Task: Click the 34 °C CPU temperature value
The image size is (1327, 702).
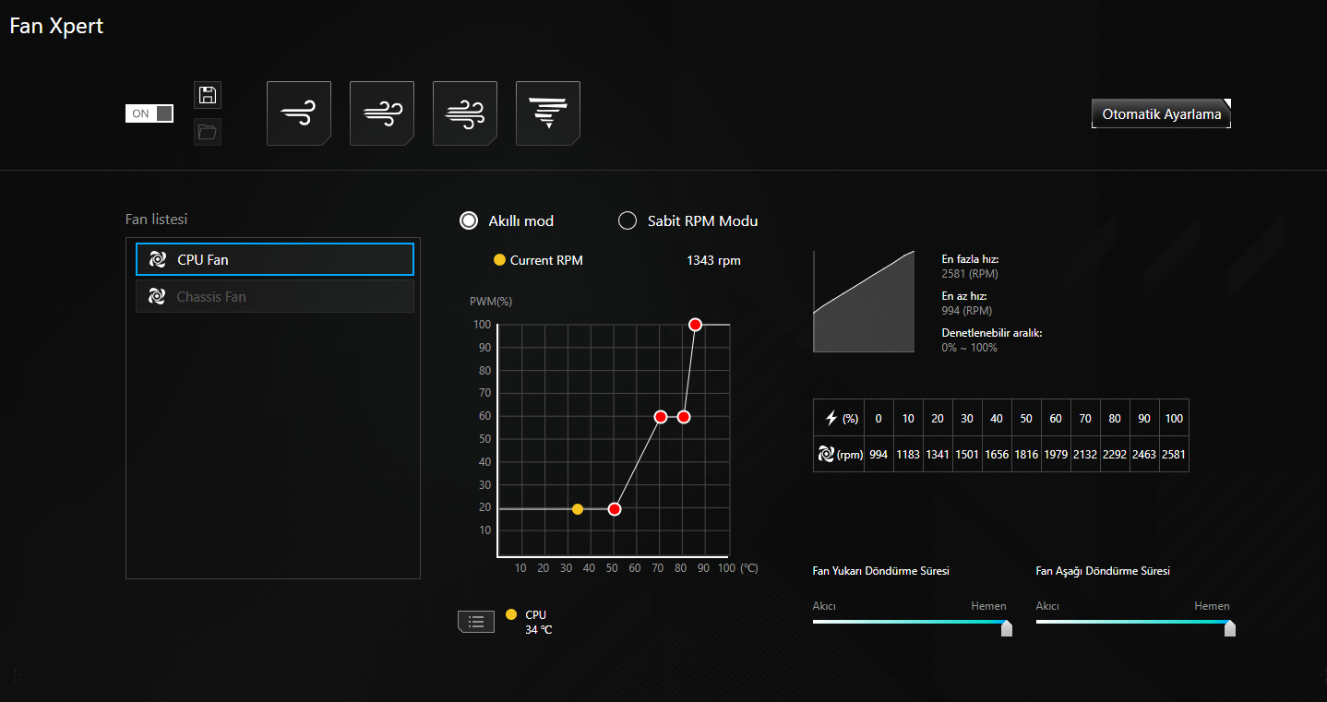Action: pyautogui.click(x=539, y=629)
